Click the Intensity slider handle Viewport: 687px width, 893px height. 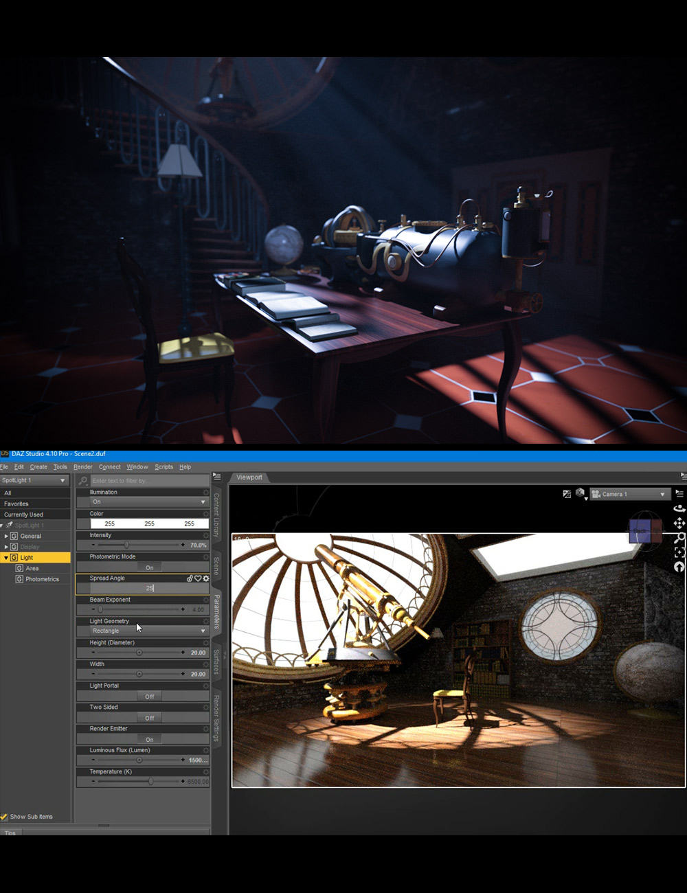tap(126, 545)
